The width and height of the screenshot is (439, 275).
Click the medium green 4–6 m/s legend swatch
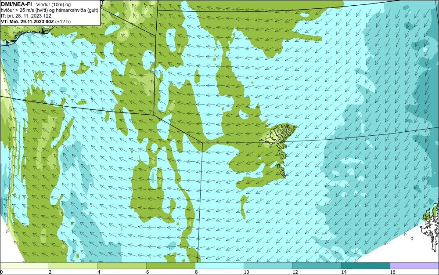[122, 266]
